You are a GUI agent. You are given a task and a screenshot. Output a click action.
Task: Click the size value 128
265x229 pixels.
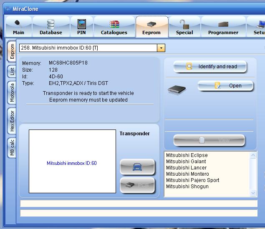tap(53, 70)
